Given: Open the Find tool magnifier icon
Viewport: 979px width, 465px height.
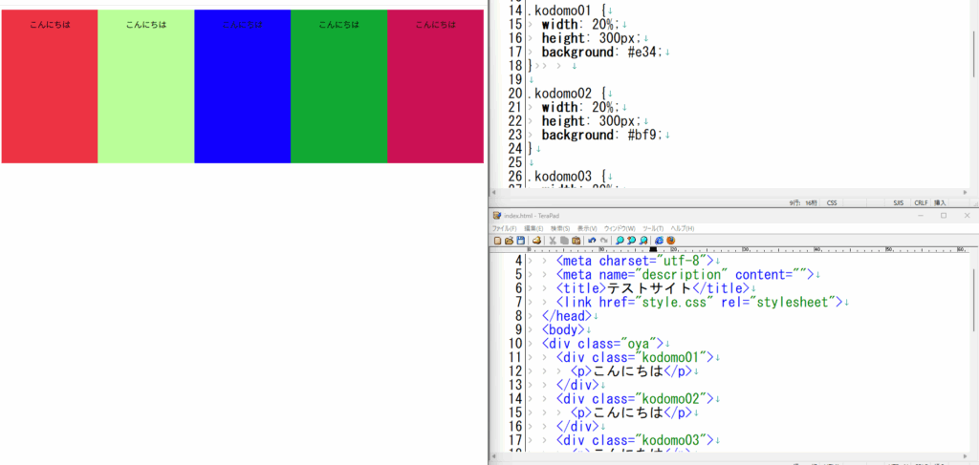Looking at the screenshot, I should pos(618,241).
